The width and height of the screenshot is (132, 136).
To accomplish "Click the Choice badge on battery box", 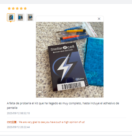I will coord(80,79).
